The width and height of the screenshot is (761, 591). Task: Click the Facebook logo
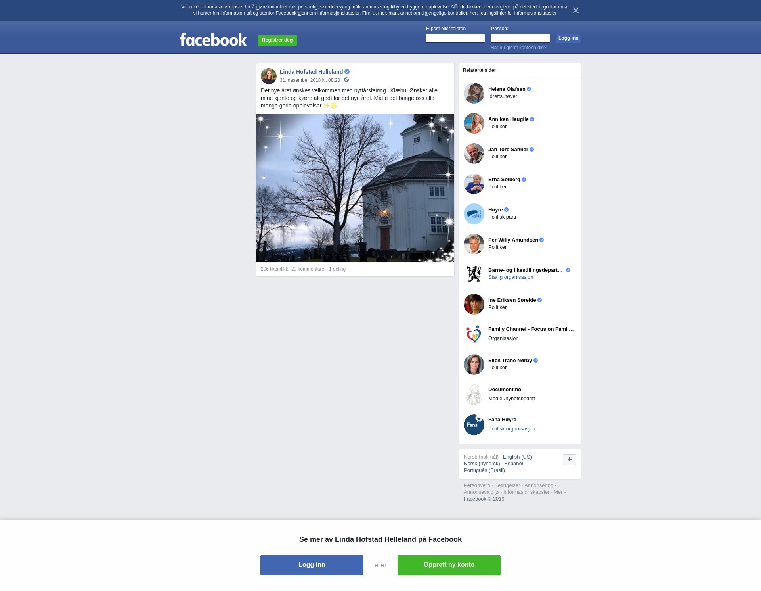click(x=213, y=39)
